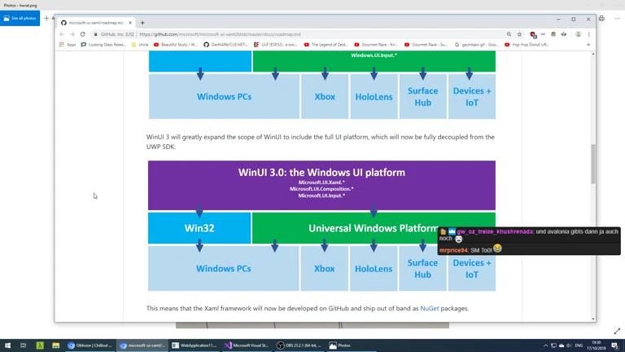Click the print icon in Photos app
This screenshot has width=625, height=352.
point(601,19)
